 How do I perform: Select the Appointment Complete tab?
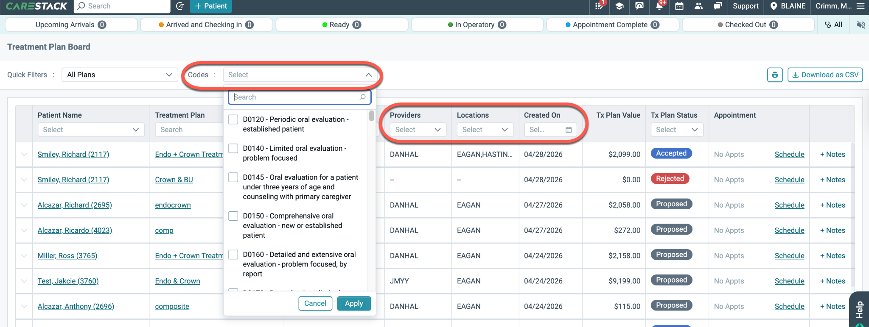(x=613, y=25)
